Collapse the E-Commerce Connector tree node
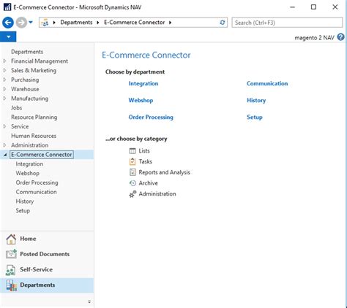 point(5,155)
